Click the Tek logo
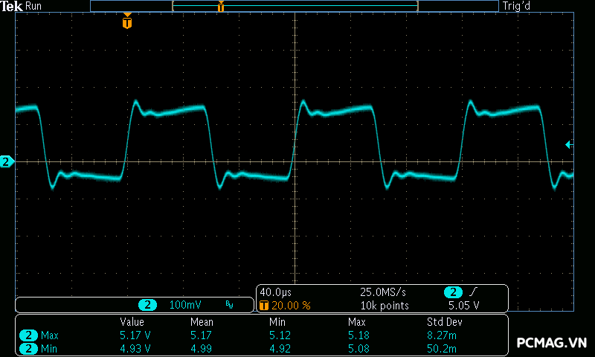 11,6
